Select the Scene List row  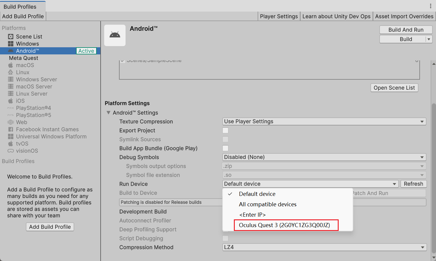click(x=50, y=37)
